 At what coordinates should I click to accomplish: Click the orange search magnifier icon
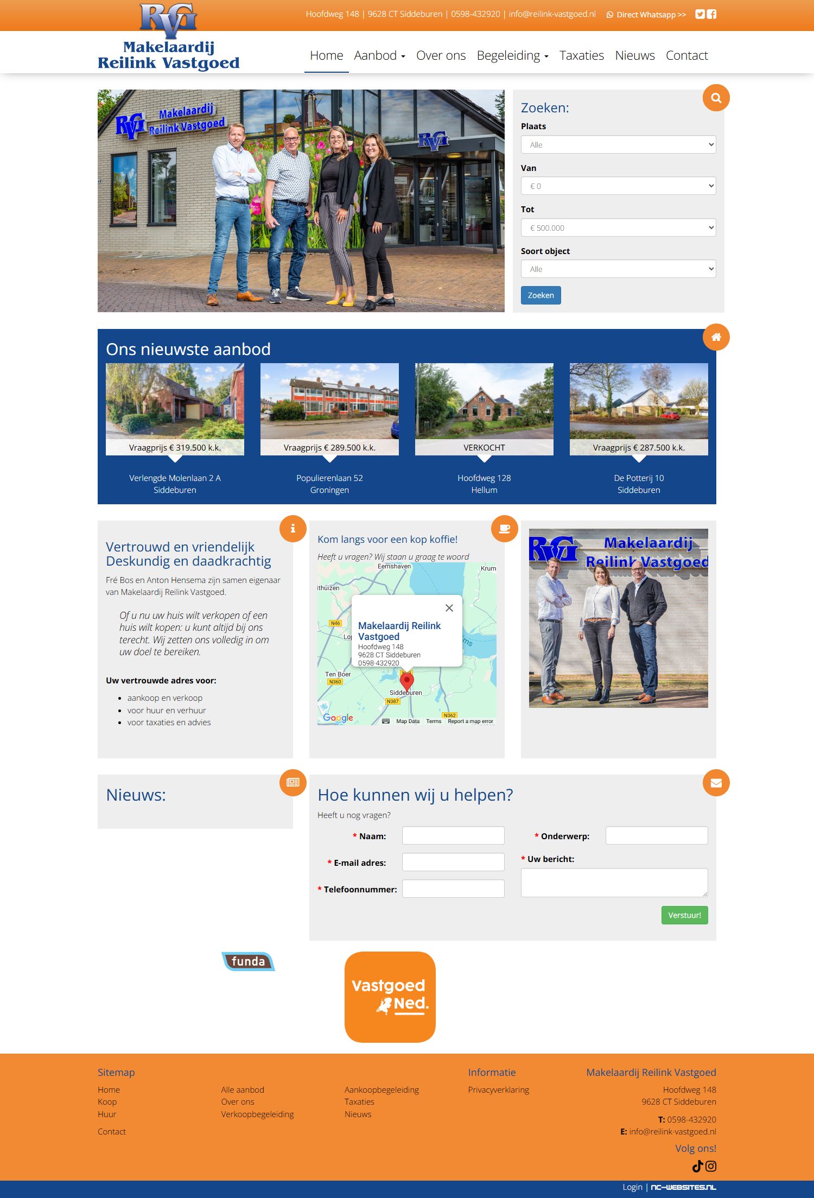tap(716, 98)
